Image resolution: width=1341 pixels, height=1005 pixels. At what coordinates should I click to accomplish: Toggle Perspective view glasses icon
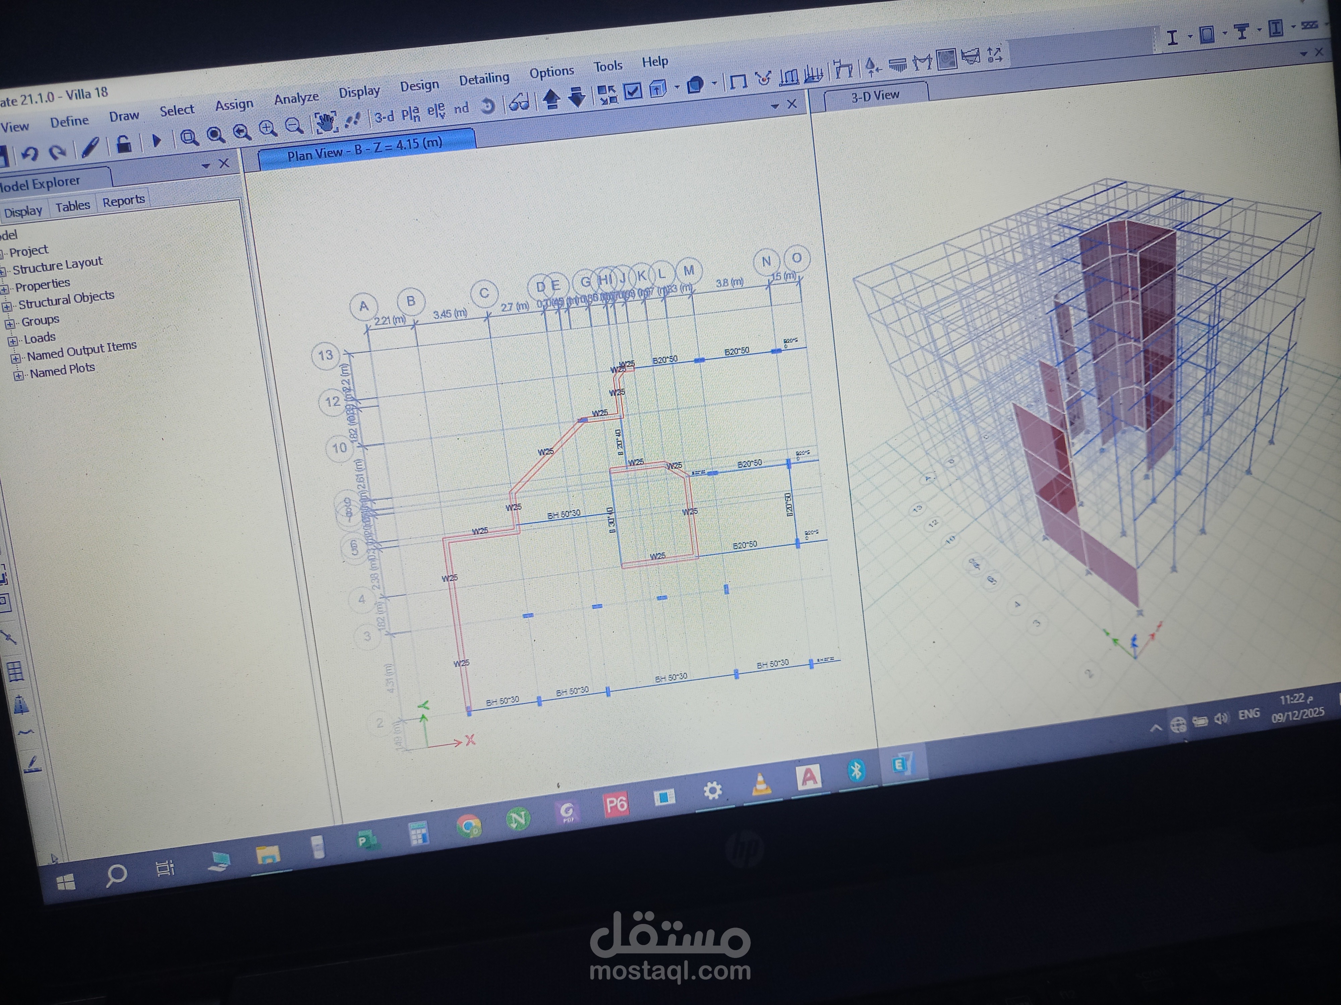pyautogui.click(x=519, y=103)
